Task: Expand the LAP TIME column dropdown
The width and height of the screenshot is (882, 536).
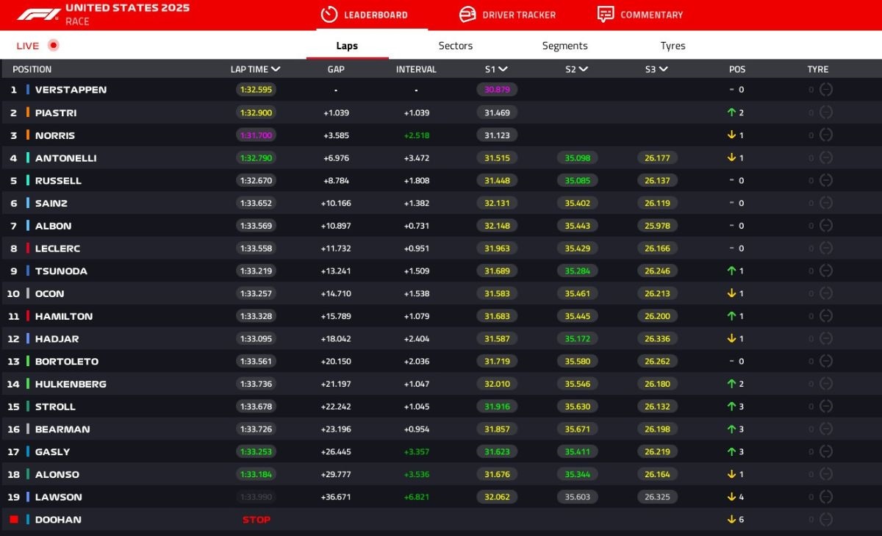Action: coord(276,69)
